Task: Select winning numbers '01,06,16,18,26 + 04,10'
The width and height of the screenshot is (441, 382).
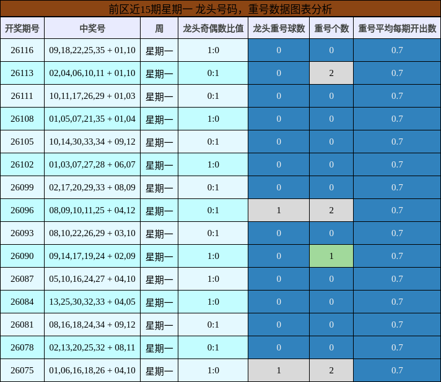Action: tap(92, 370)
